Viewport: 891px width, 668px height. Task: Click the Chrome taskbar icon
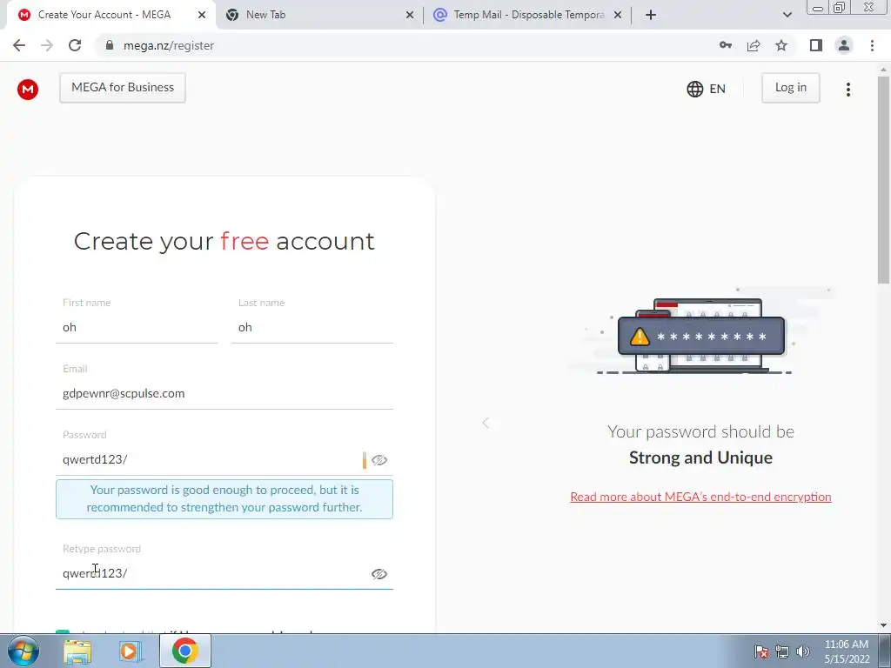185,651
